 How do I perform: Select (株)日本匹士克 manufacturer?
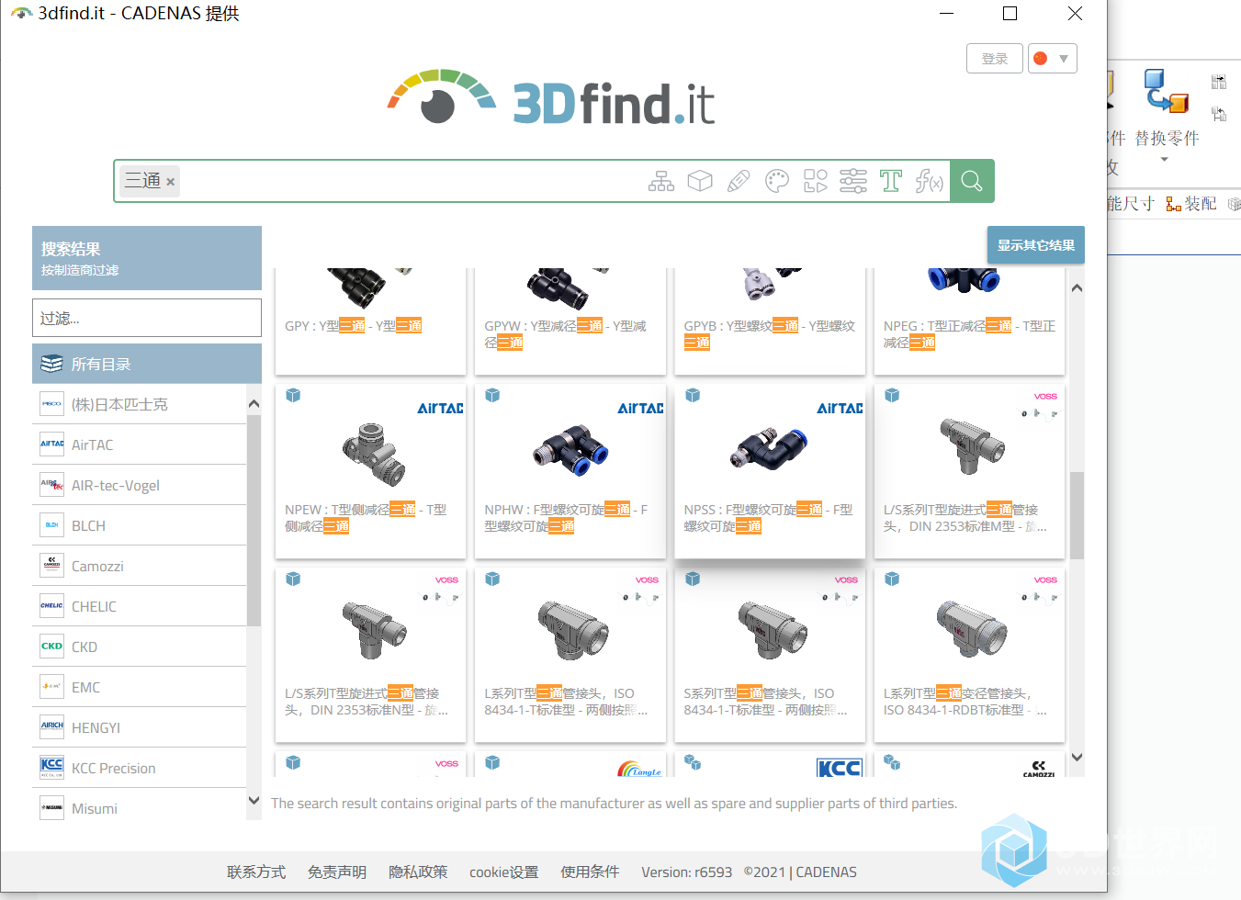point(140,404)
